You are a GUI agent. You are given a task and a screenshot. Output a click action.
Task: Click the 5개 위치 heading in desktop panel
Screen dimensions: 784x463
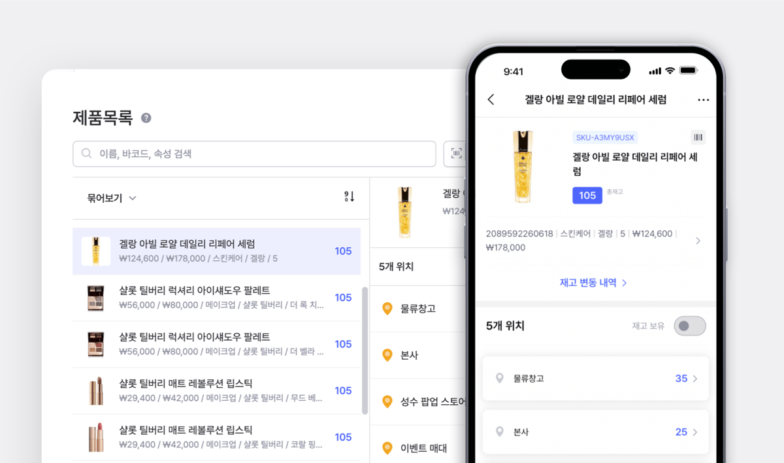(x=396, y=267)
